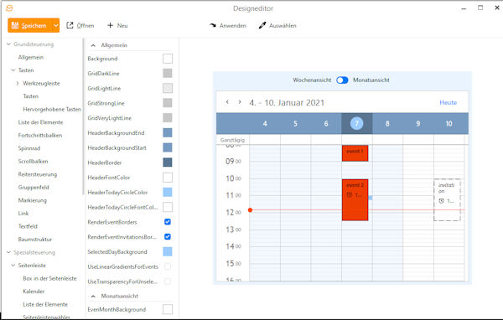Click the app logo icon in title bar

(9, 8)
